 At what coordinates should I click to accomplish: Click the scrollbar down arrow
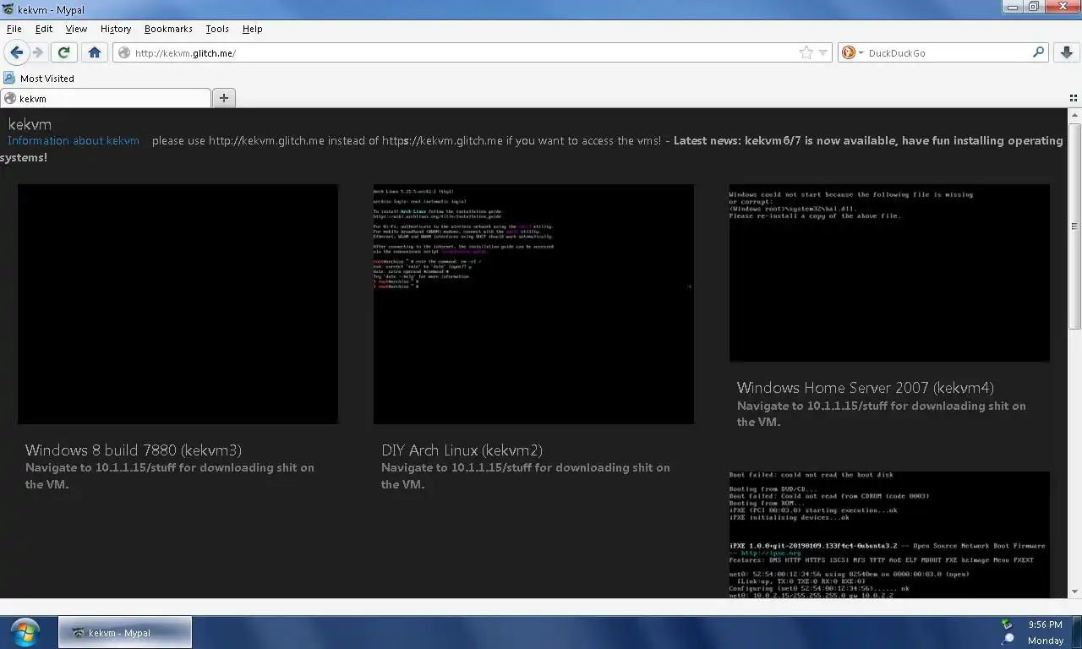coord(1074,592)
